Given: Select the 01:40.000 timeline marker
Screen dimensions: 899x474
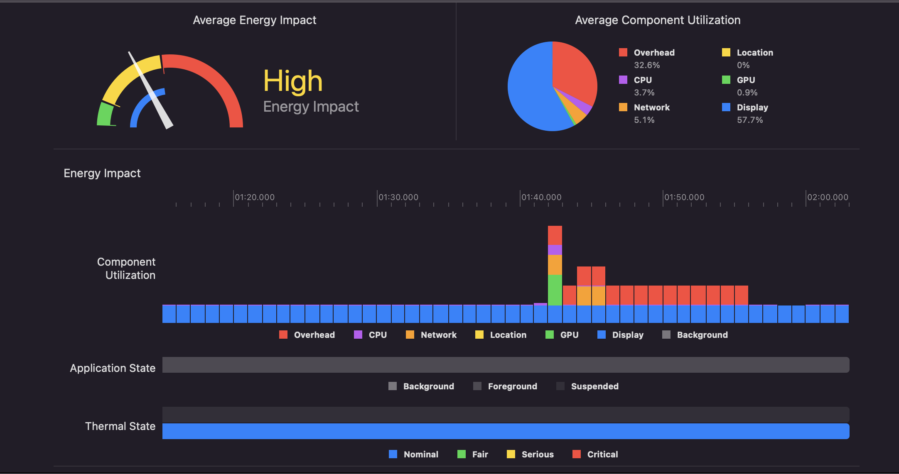Looking at the screenshot, I should point(541,197).
